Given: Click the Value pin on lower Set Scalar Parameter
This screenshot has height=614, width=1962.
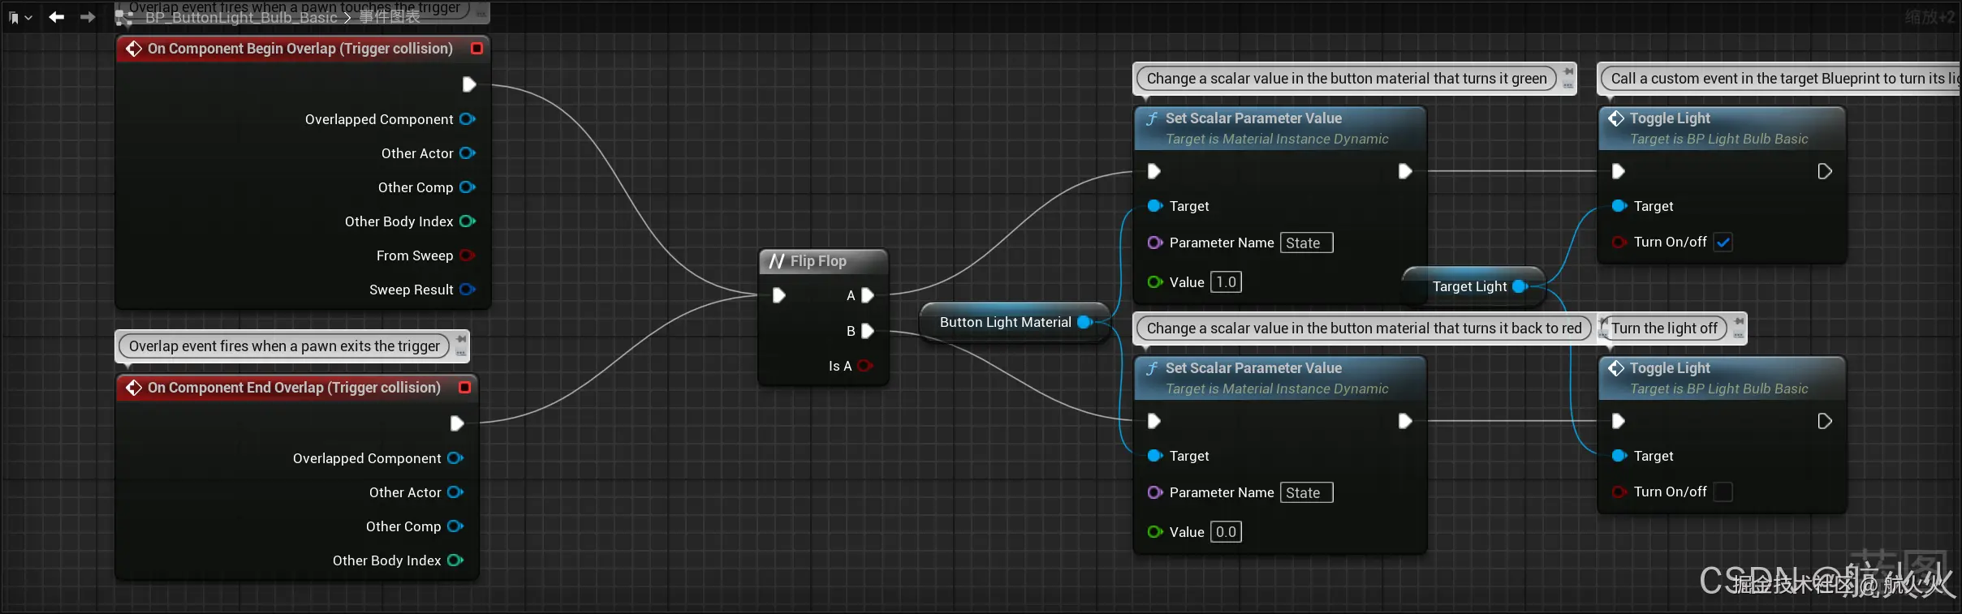Looking at the screenshot, I should 1155,532.
